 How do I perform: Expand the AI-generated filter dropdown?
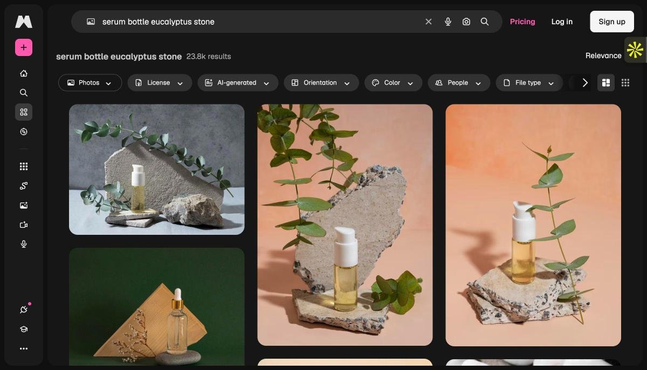[x=238, y=82]
